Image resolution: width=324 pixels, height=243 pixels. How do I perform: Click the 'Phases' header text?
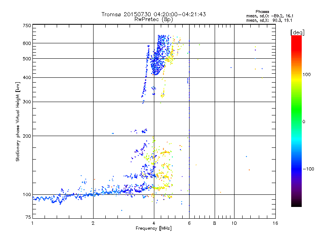click(x=262, y=12)
